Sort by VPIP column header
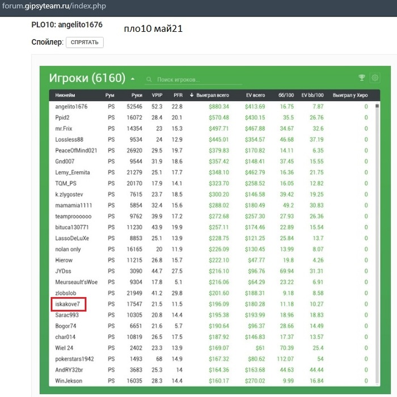 pos(157,95)
